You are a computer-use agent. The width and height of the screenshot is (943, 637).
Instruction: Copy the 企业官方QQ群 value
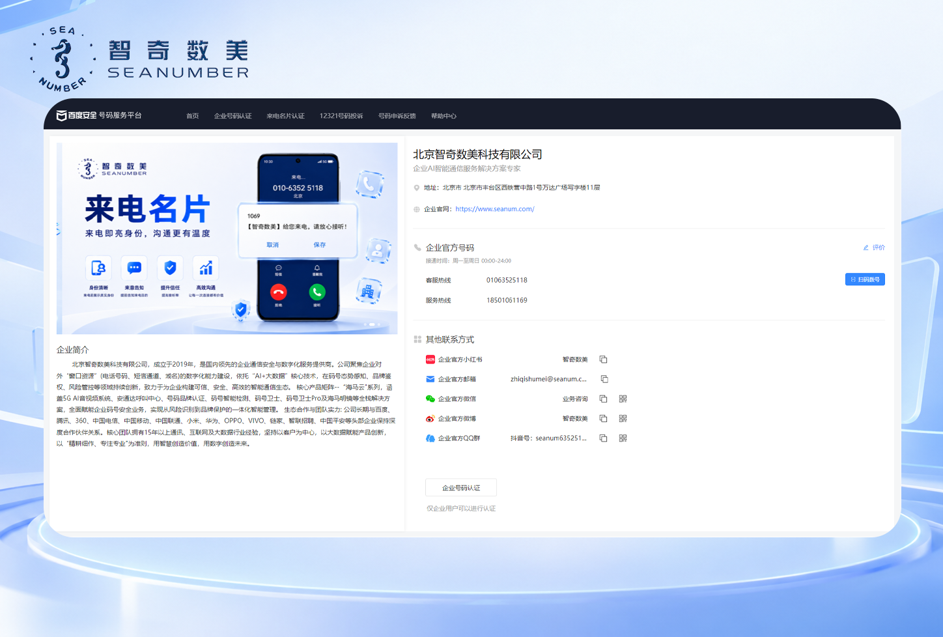coord(604,438)
